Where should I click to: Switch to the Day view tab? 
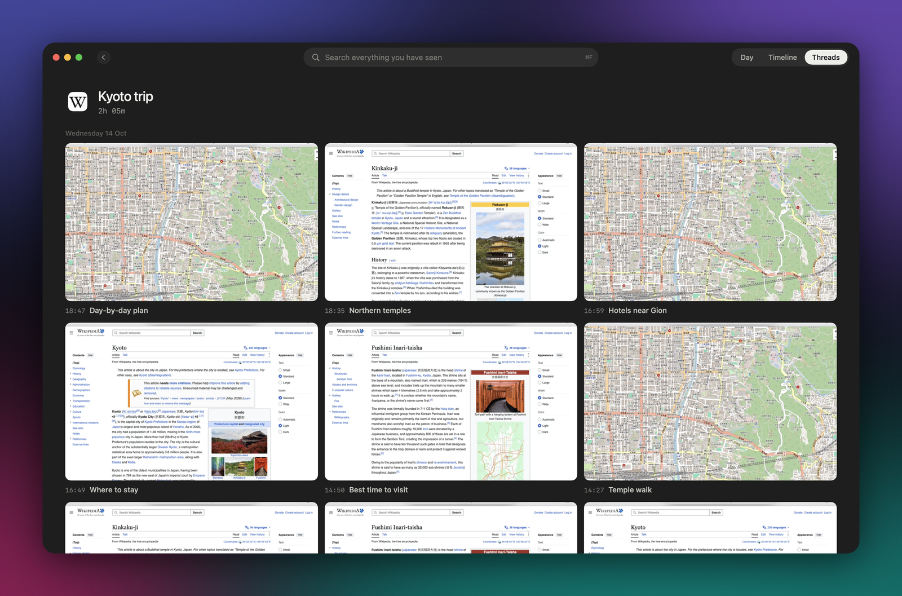(746, 58)
